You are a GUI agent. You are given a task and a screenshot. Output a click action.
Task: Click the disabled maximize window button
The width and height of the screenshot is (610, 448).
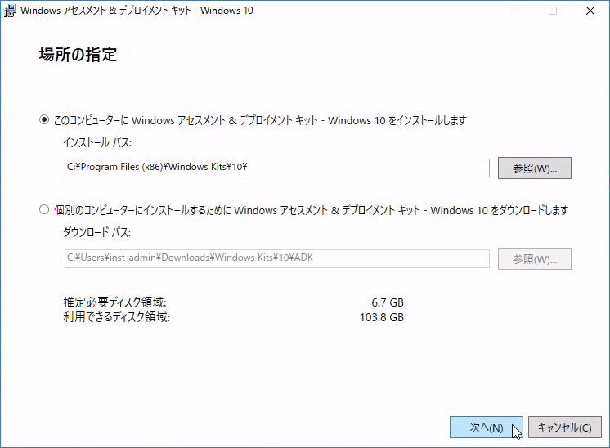tap(553, 11)
